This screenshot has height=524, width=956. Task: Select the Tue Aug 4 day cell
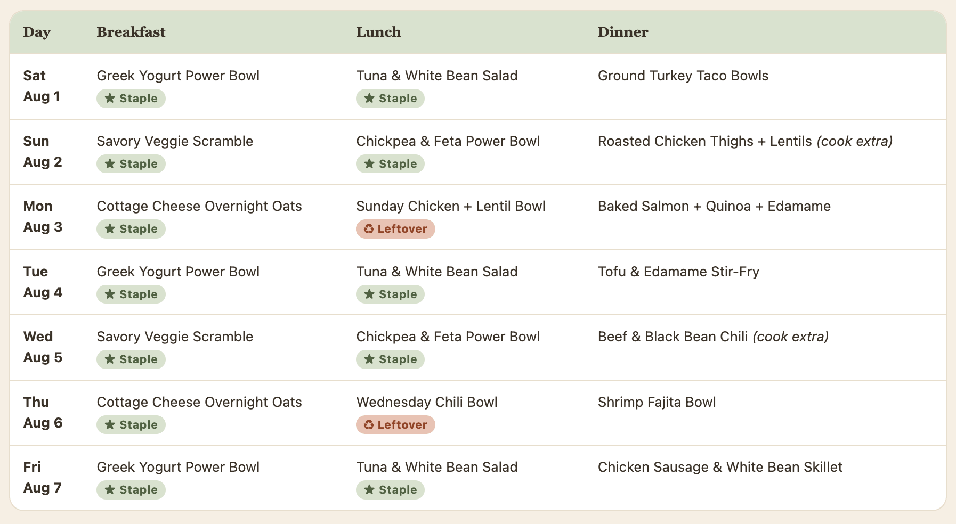tap(43, 282)
